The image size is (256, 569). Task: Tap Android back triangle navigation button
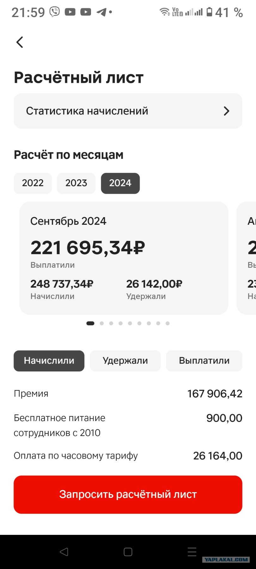(64, 552)
